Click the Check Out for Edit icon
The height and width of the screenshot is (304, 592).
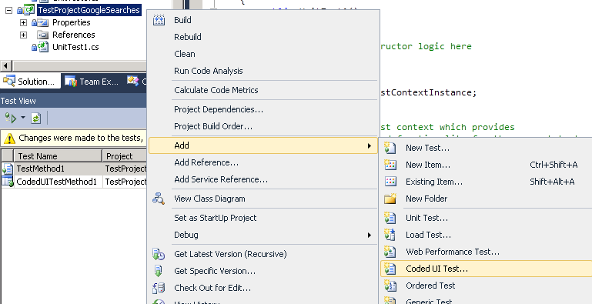[159, 288]
